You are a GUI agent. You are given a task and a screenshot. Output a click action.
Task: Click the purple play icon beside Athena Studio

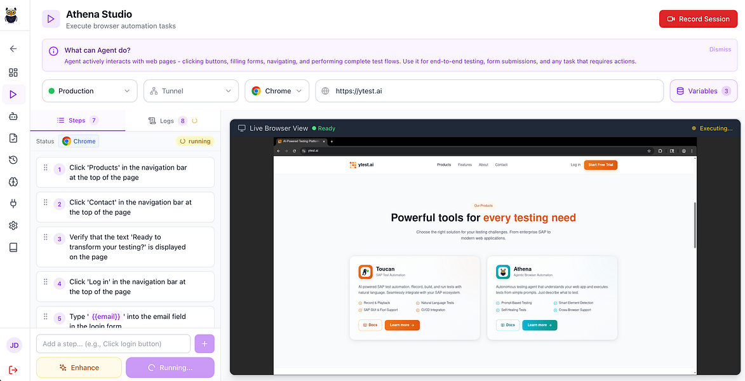click(x=51, y=19)
